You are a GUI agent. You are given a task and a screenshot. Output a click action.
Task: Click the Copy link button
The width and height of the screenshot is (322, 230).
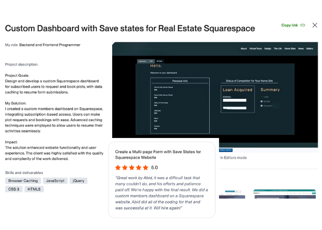(293, 25)
